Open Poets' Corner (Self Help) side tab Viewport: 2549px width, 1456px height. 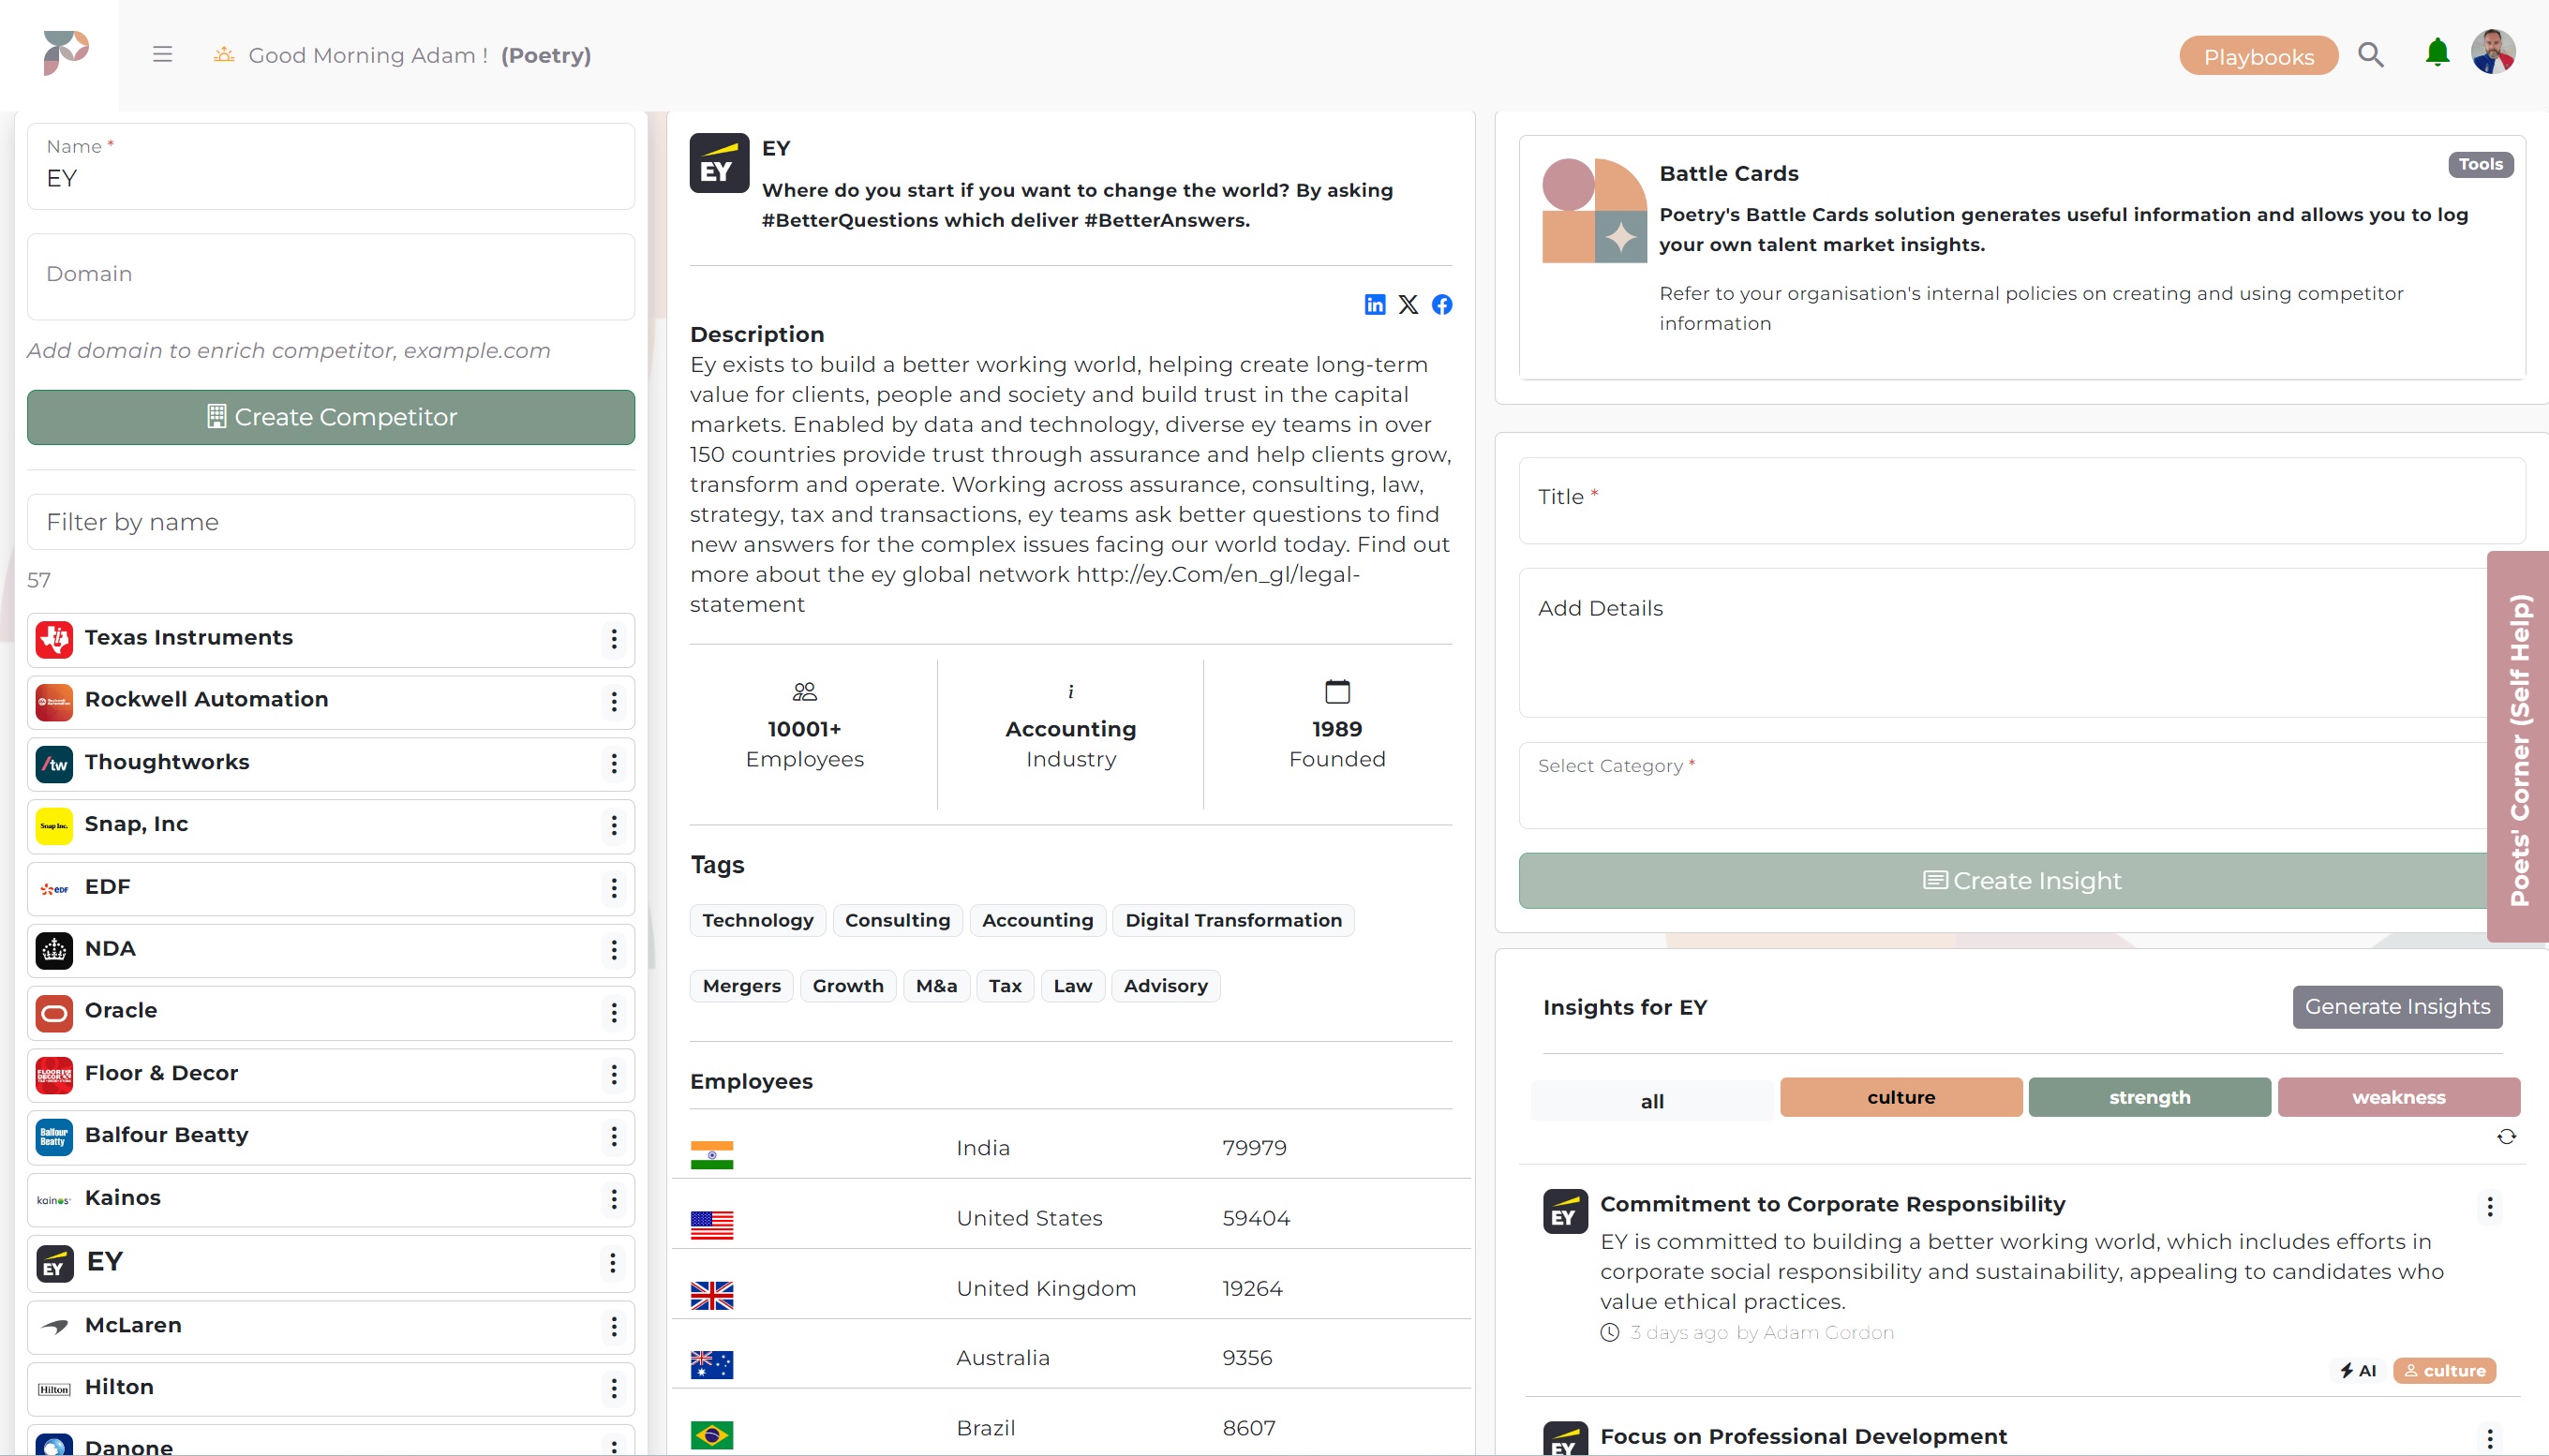[2518, 747]
